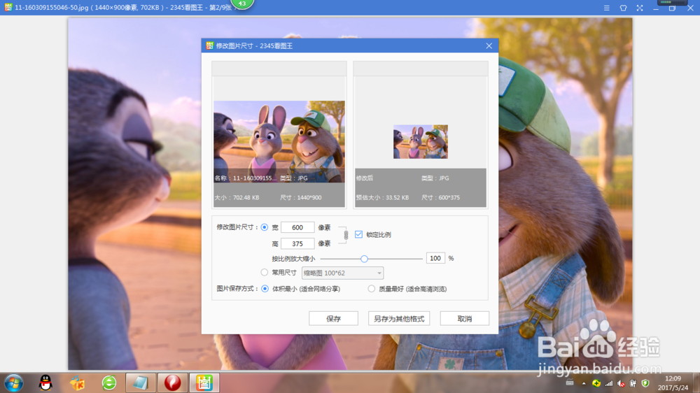The height and width of the screenshot is (393, 700).
Task: Click the width field showing 600
Action: (297, 227)
